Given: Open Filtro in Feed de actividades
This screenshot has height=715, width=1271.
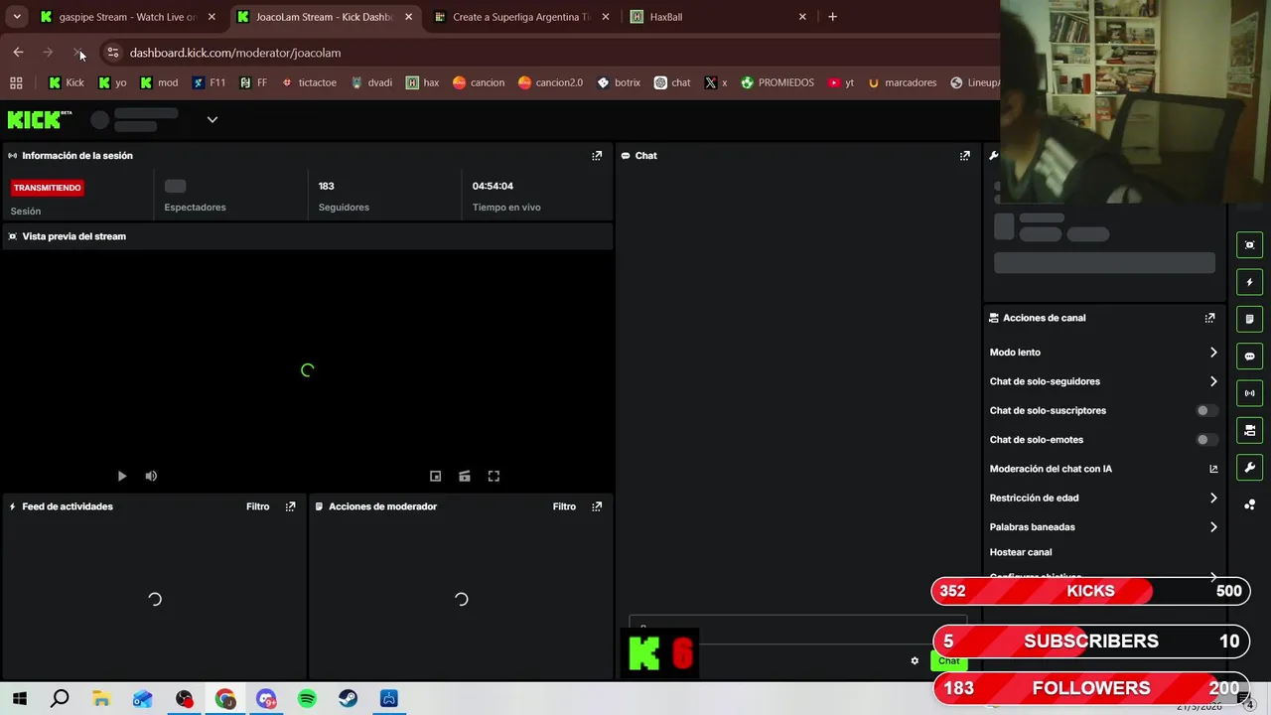Looking at the screenshot, I should tap(258, 506).
